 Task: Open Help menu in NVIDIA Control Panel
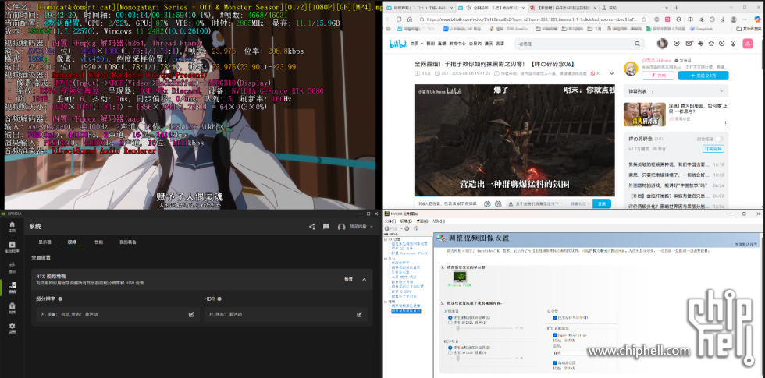tap(439, 221)
